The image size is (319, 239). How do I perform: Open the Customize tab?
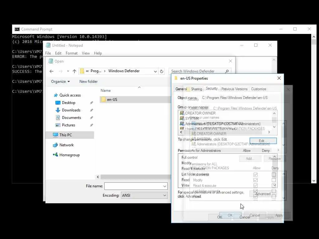[259, 89]
